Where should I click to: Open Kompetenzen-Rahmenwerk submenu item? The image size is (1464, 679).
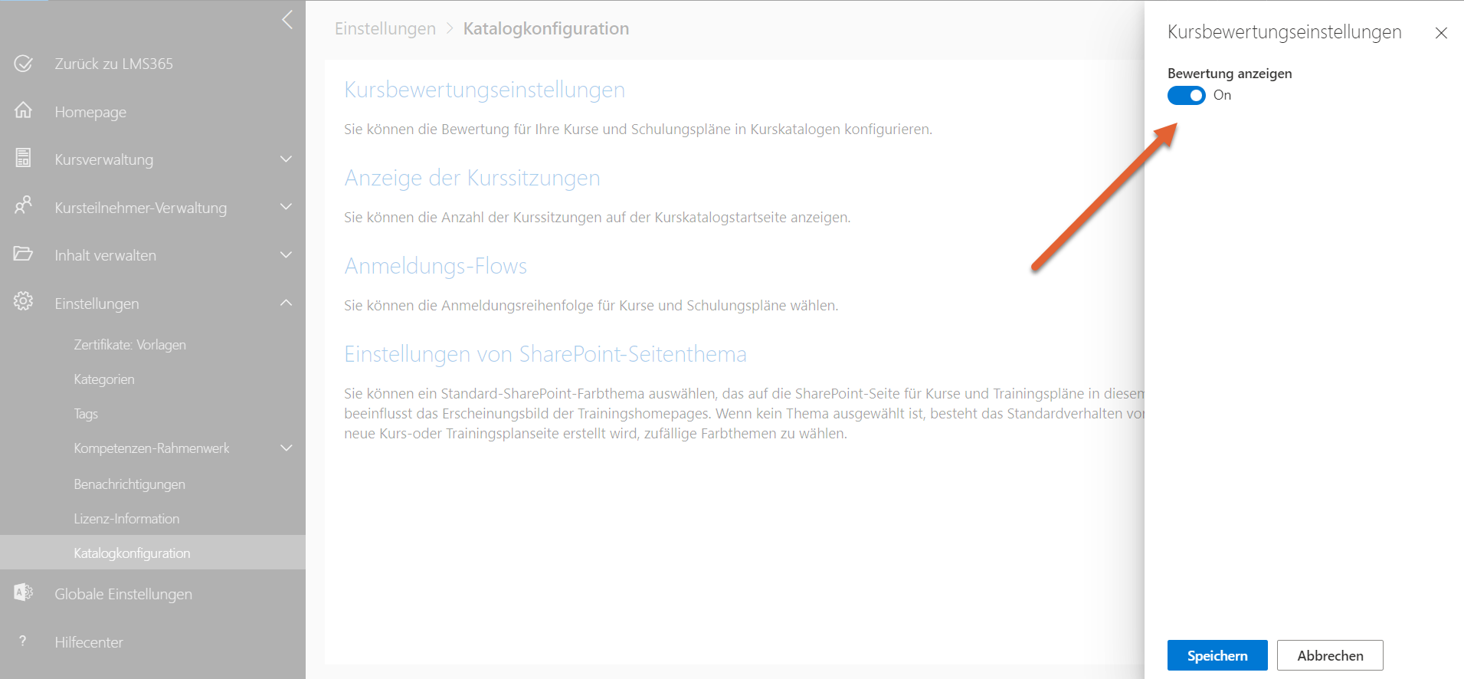152,448
